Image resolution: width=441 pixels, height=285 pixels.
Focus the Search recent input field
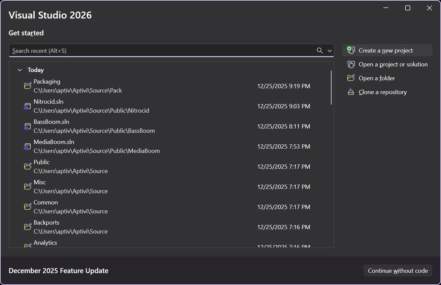(x=162, y=51)
